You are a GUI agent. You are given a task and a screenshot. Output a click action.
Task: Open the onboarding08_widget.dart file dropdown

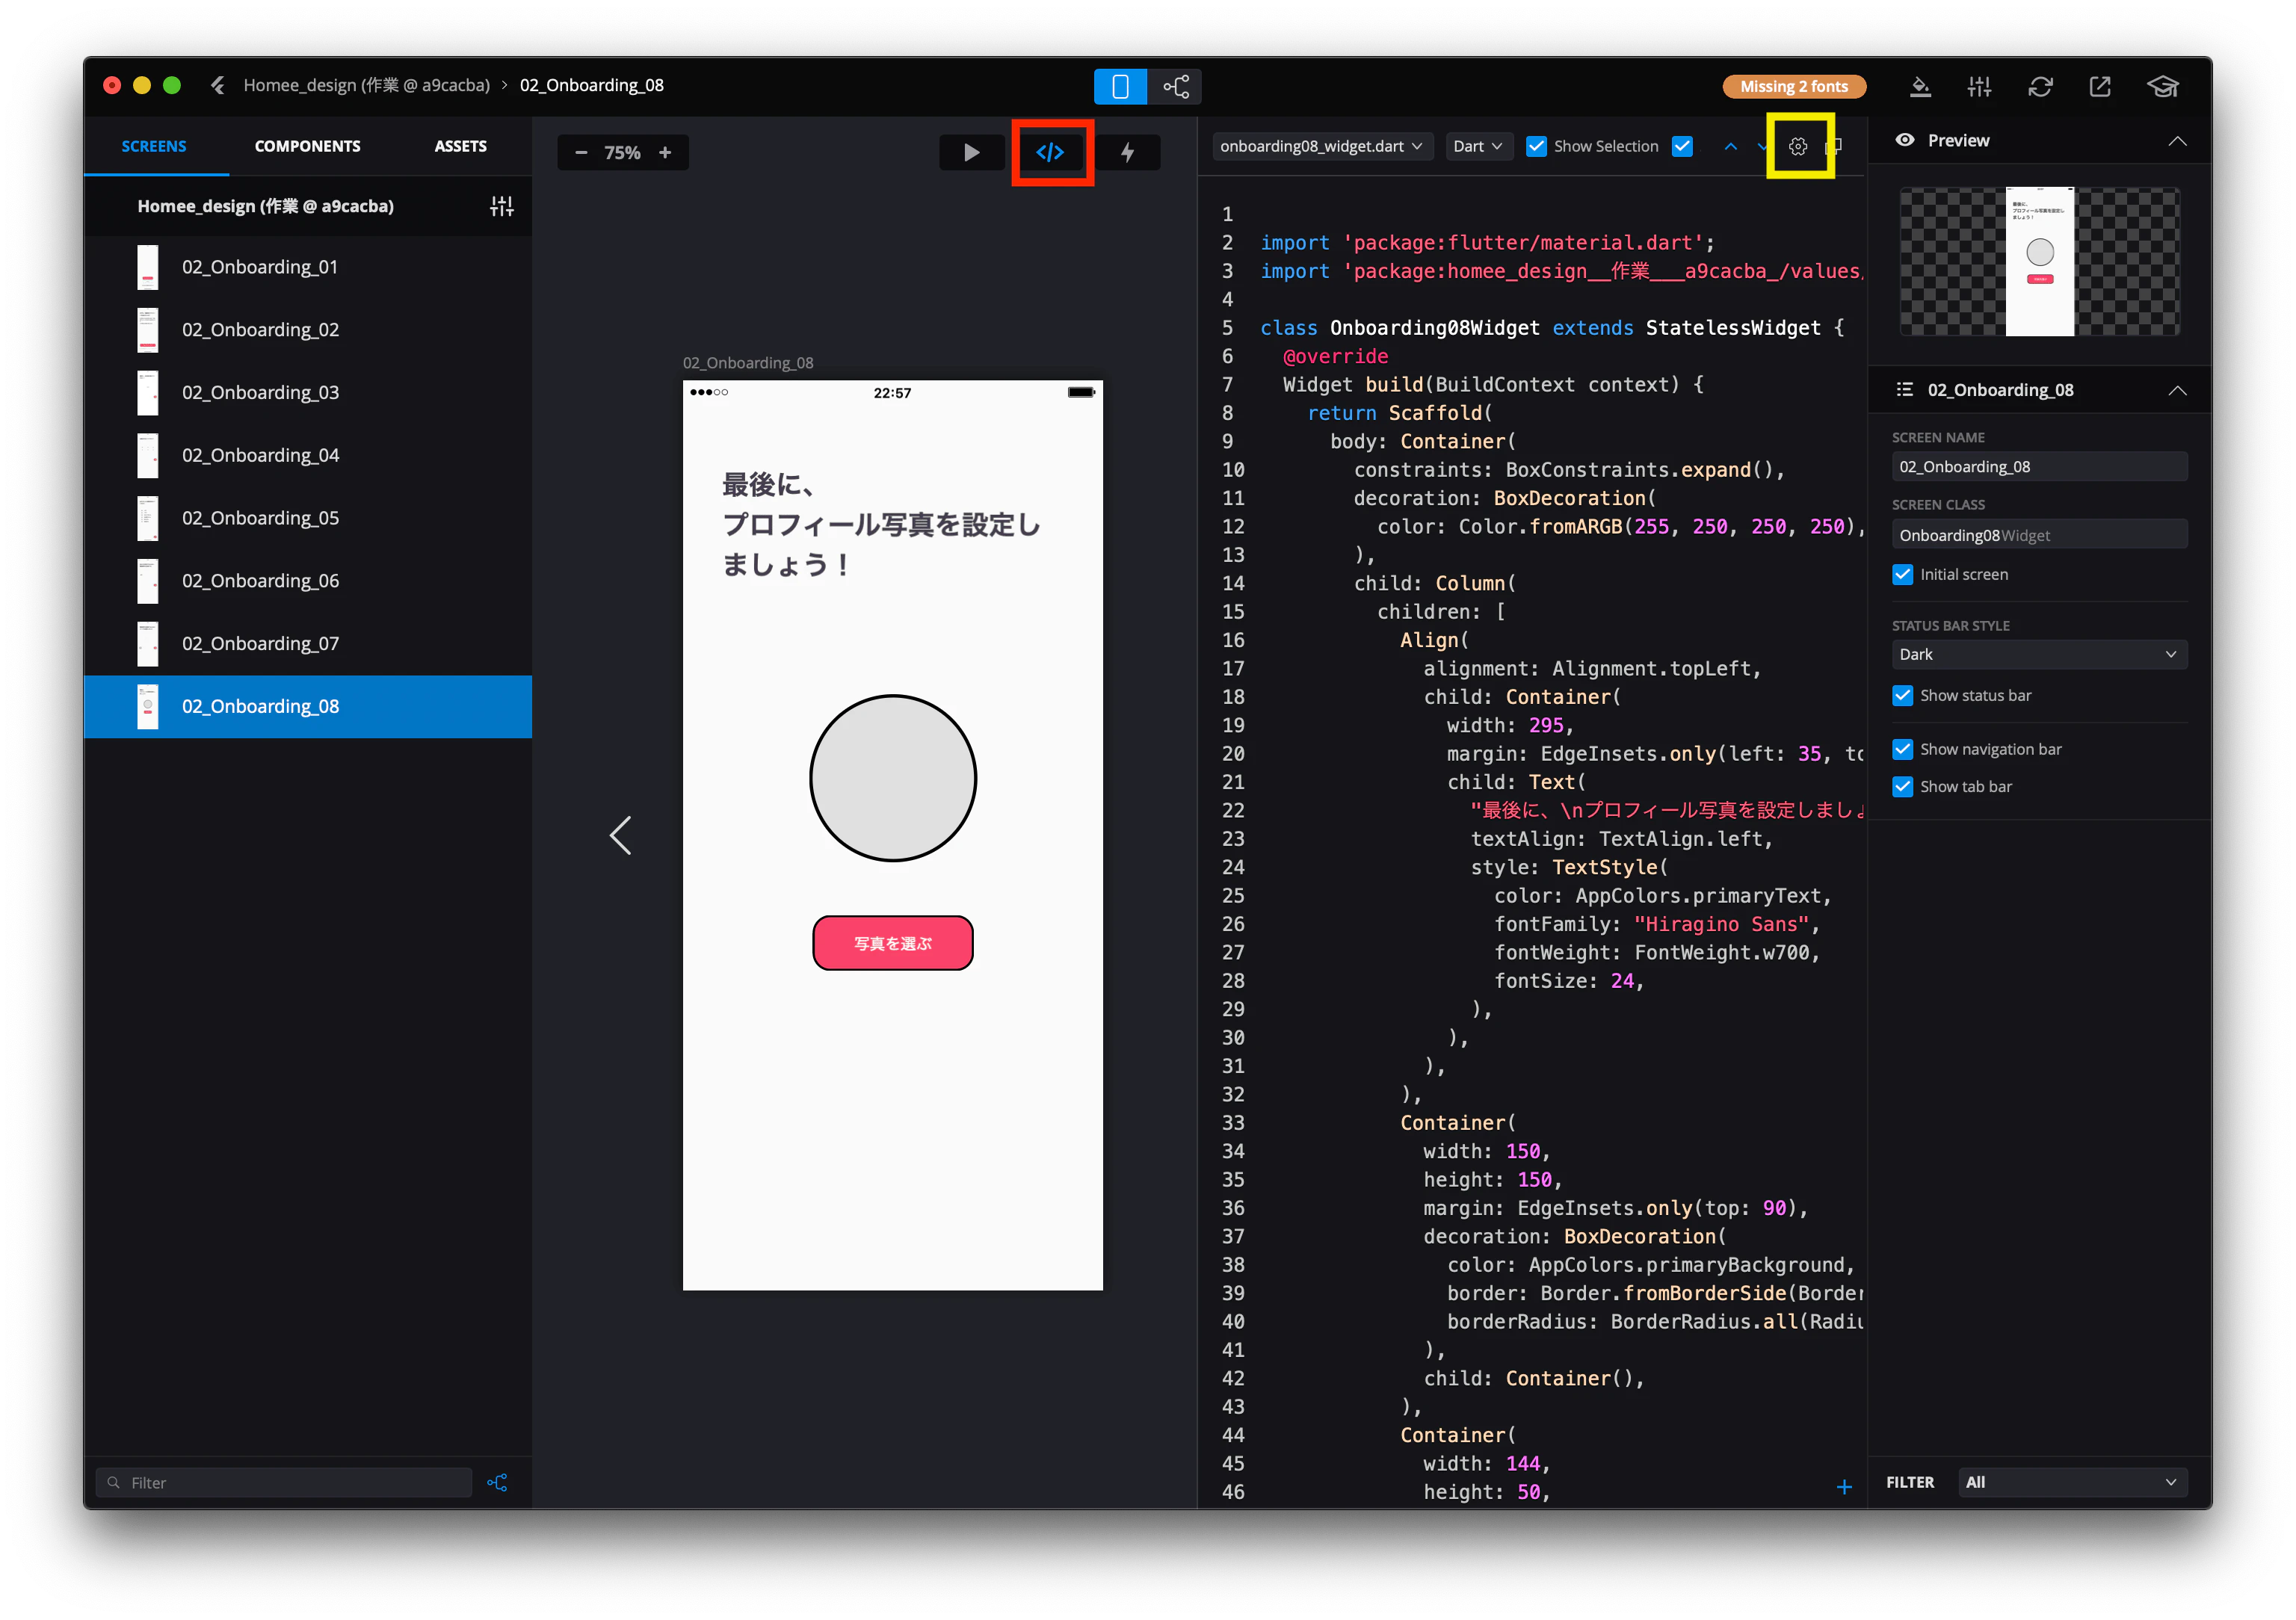tap(1322, 147)
